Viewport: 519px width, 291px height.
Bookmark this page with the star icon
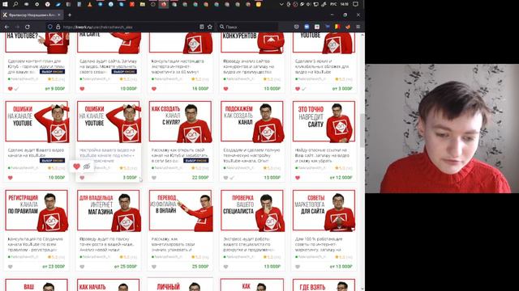[210, 27]
